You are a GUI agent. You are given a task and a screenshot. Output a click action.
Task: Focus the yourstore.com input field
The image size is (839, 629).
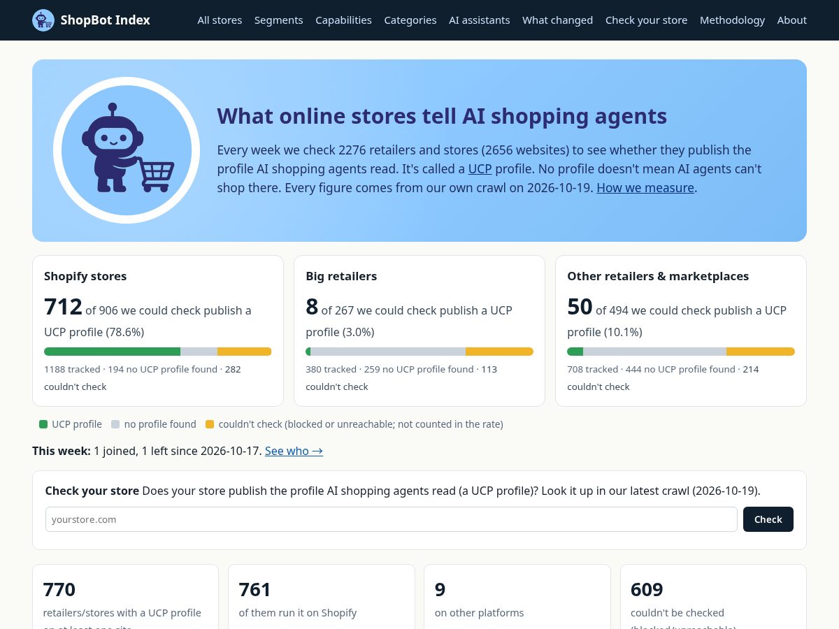pyautogui.click(x=392, y=519)
